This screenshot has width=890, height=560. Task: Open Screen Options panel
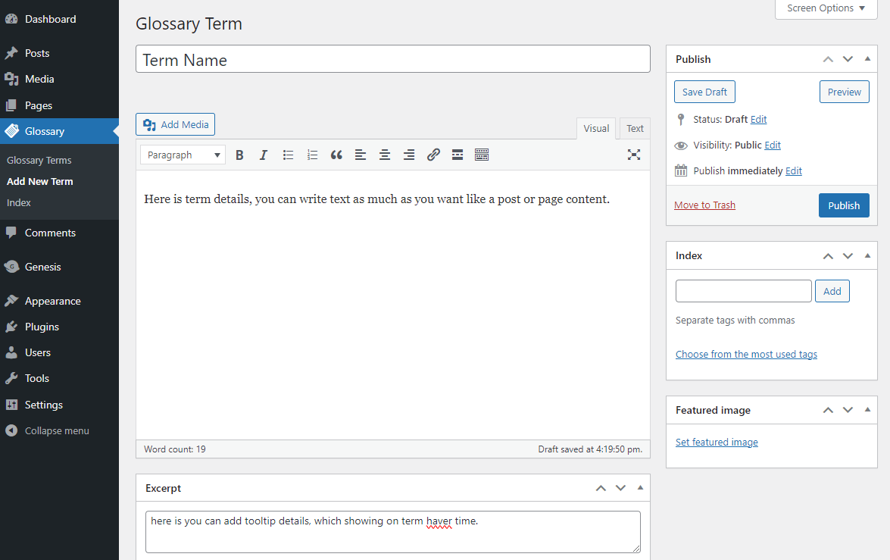click(826, 8)
